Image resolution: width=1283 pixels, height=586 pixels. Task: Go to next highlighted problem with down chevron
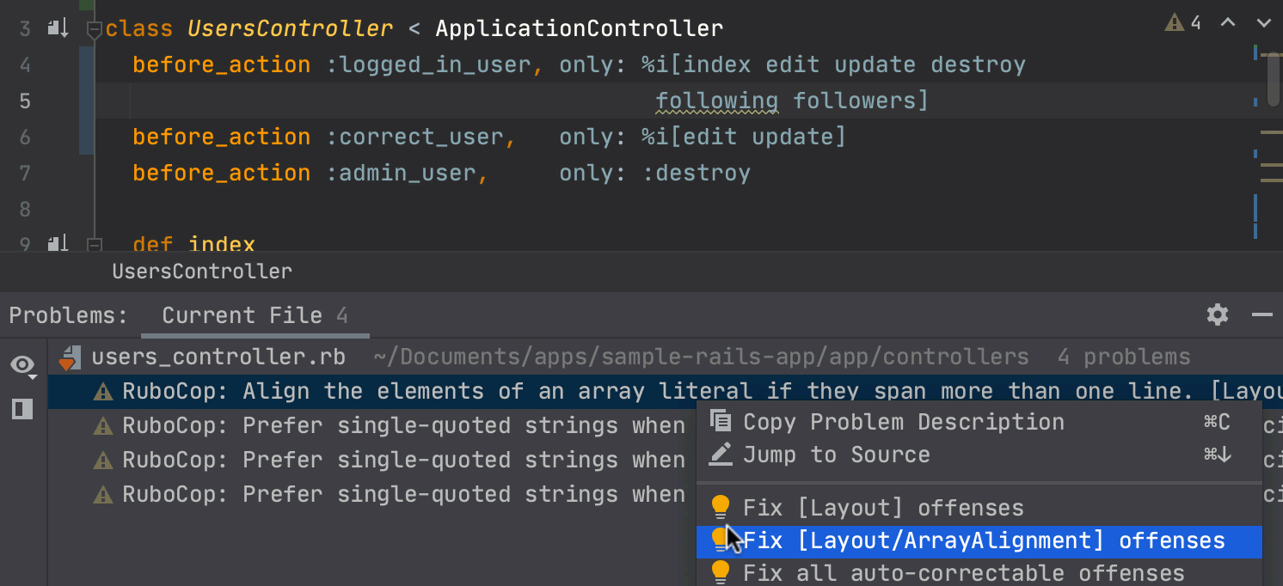point(1262,23)
